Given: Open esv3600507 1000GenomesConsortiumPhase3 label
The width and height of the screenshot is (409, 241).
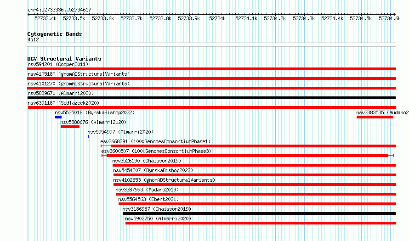Looking at the screenshot, I should tap(157, 151).
